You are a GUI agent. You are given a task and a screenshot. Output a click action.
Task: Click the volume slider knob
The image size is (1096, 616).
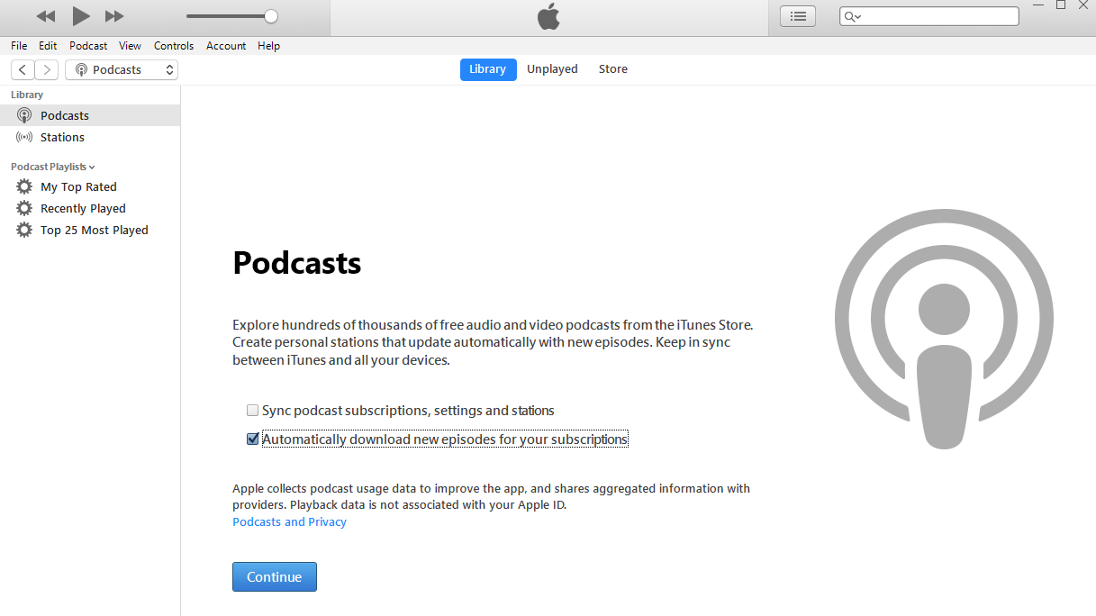click(271, 16)
